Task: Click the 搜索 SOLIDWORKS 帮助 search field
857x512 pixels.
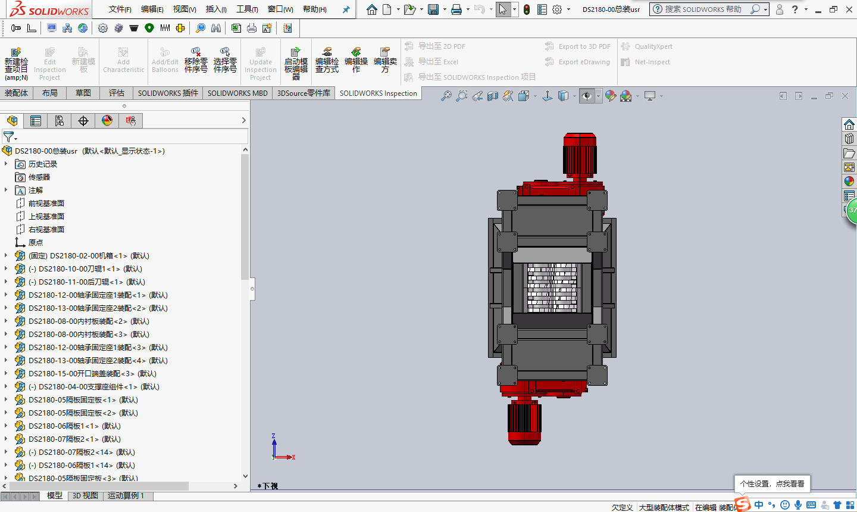Action: (x=702, y=10)
